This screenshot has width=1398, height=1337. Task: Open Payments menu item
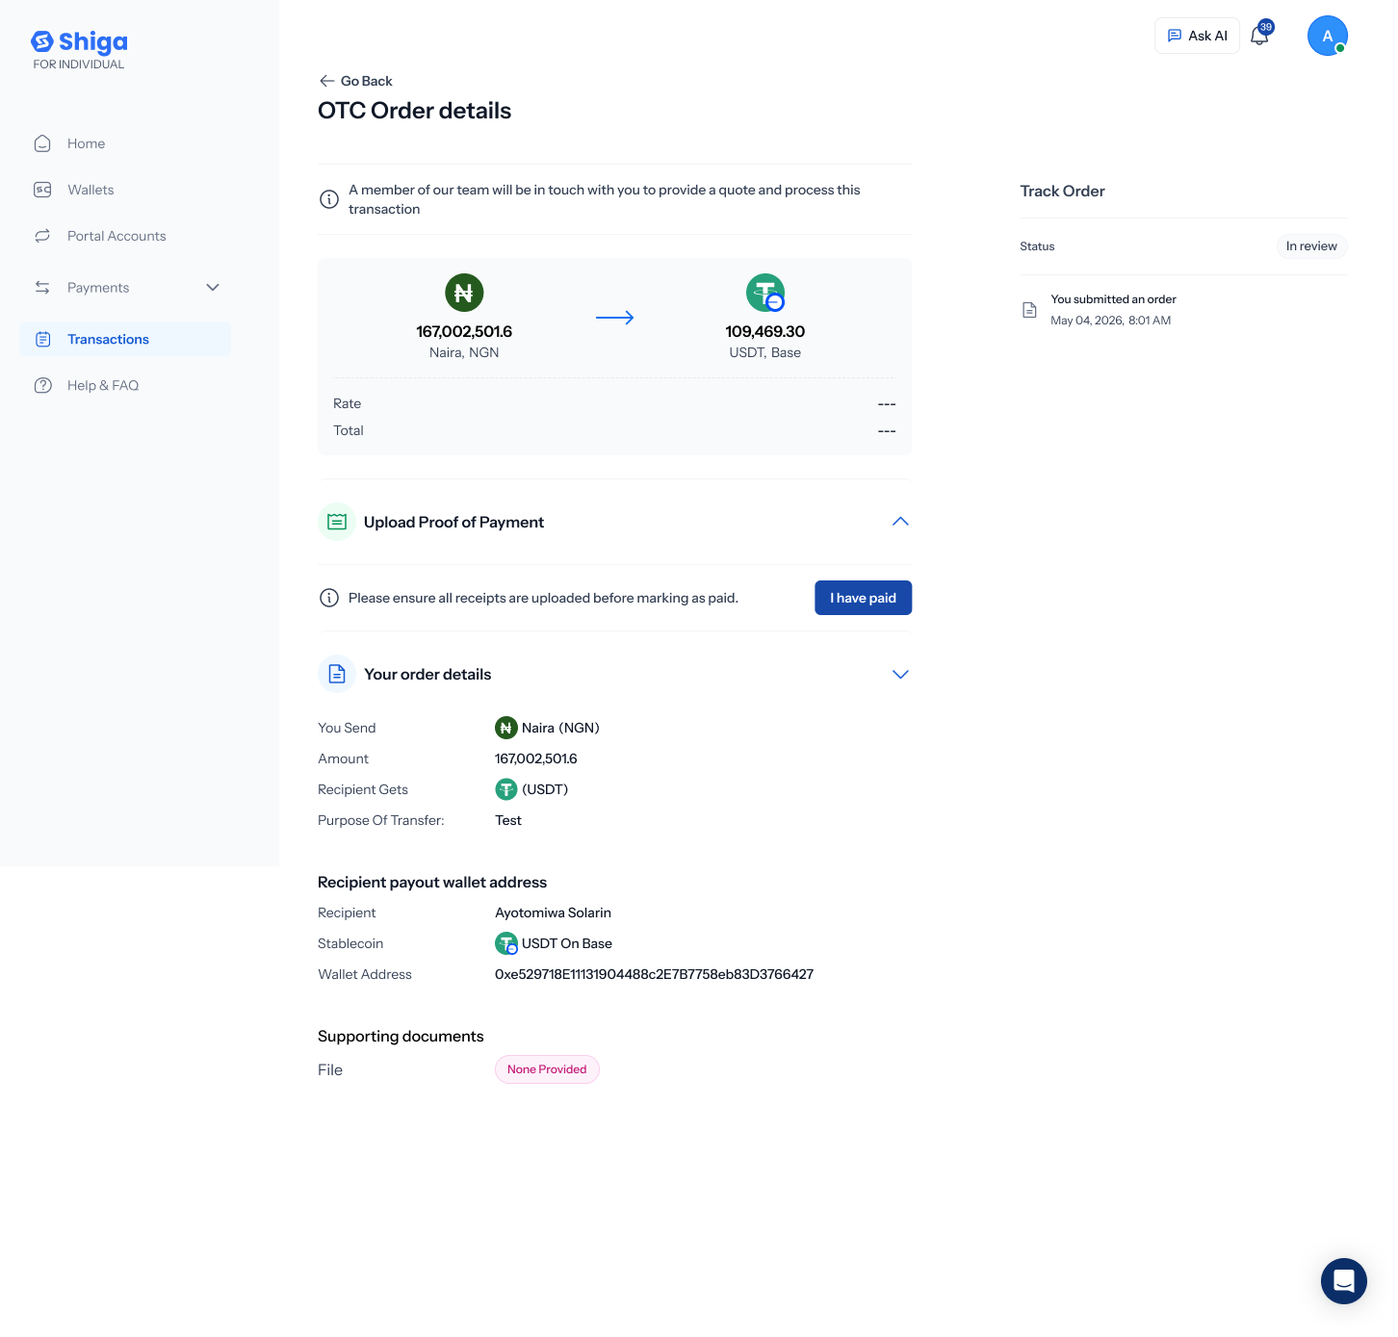coord(125,288)
